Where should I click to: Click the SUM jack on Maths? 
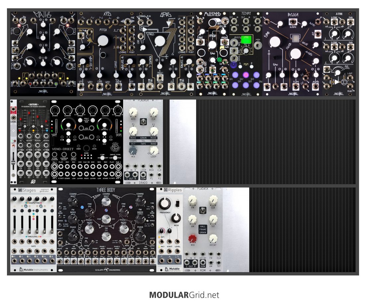pyautogui.click(x=43, y=84)
